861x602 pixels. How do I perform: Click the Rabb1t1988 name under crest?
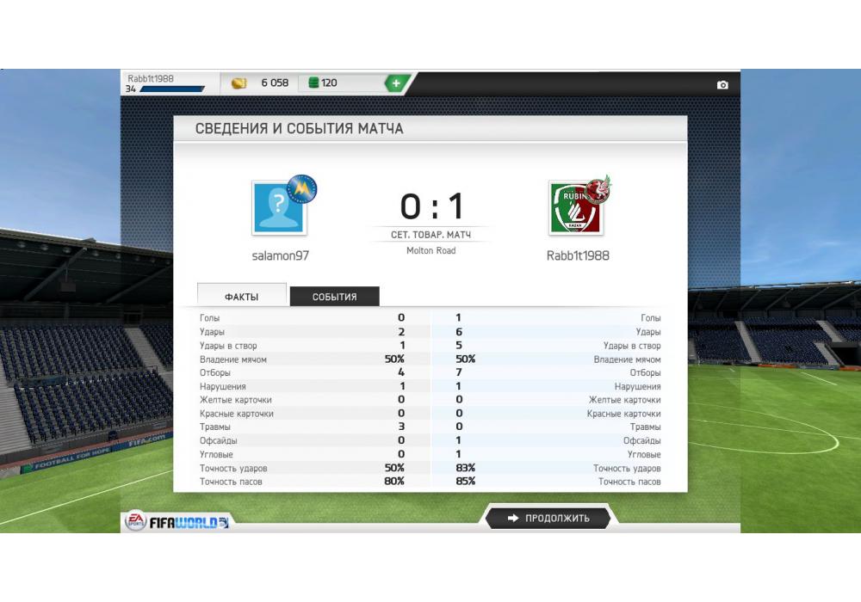coord(578,255)
